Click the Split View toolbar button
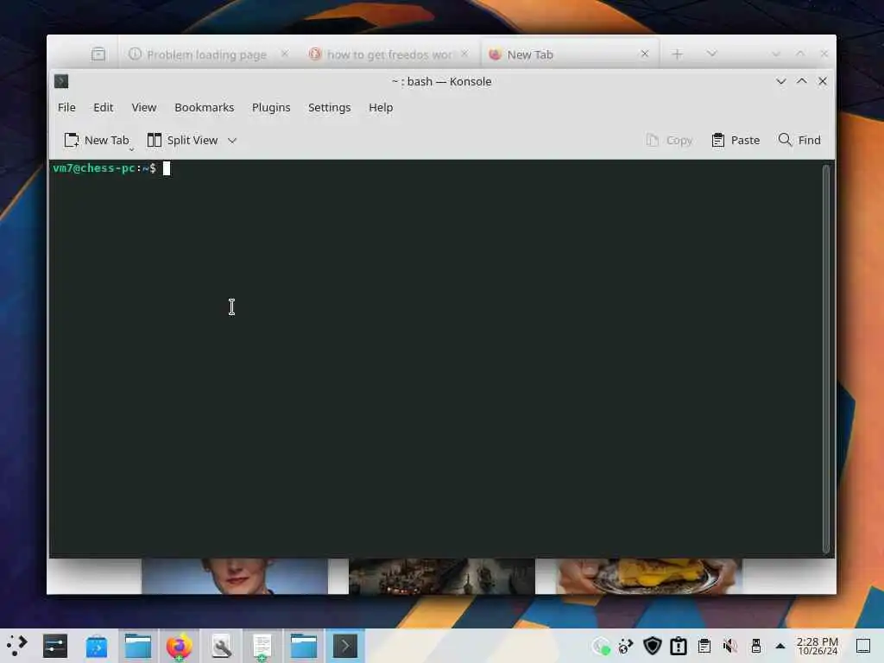This screenshot has width=884, height=663. [x=183, y=140]
